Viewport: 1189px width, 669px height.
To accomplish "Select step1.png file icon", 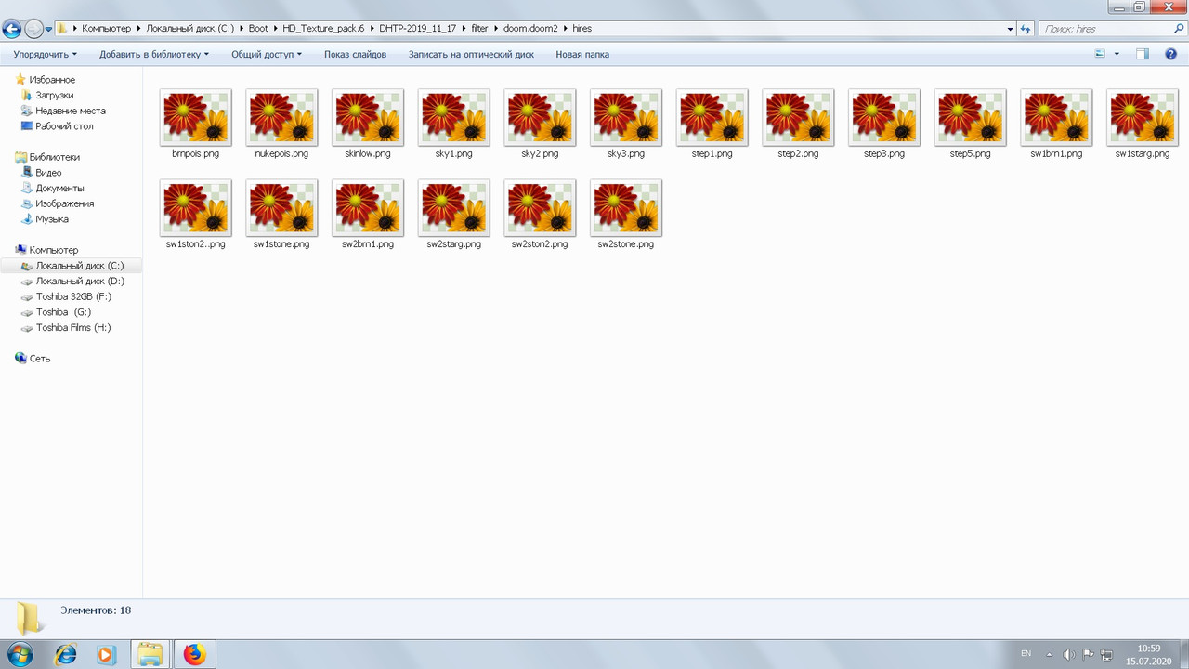I will (x=712, y=117).
